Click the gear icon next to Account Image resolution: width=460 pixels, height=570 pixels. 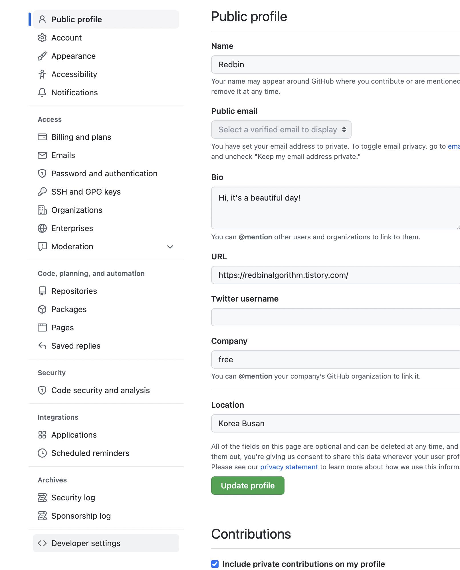click(x=42, y=38)
